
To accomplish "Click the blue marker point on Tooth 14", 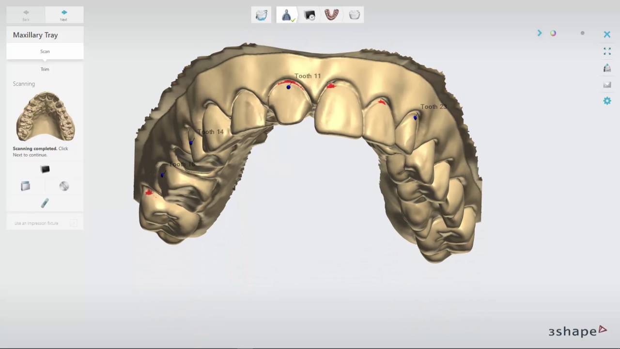I will (x=191, y=143).
